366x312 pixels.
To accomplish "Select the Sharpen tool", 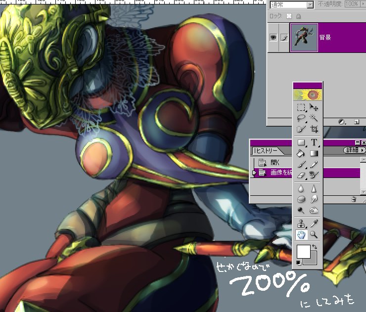I will (x=314, y=188).
